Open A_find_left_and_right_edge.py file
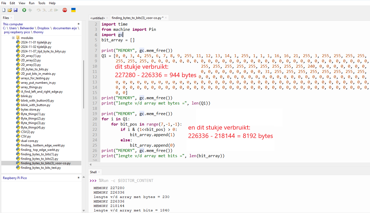This screenshot has height=213, width=370. [x=42, y=92]
